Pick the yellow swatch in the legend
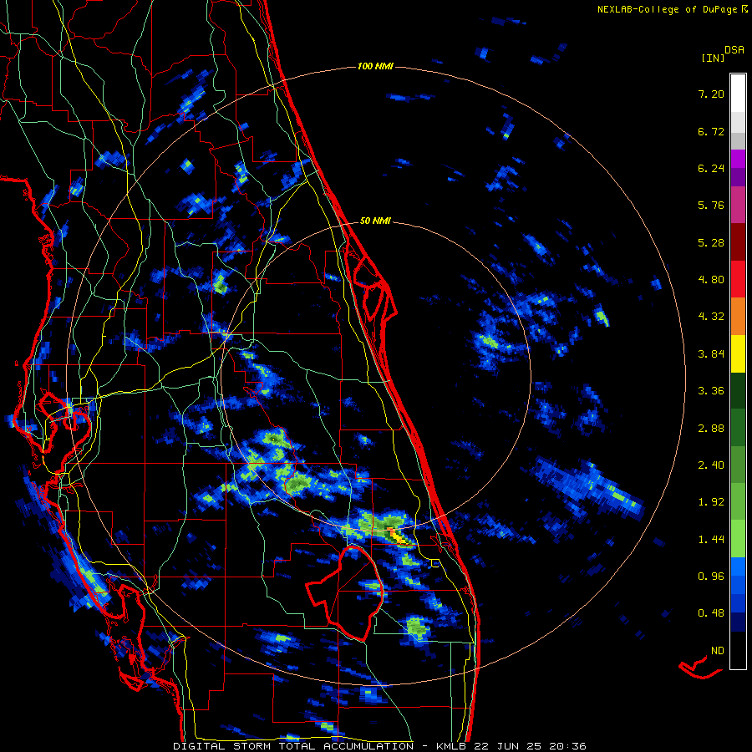 click(x=738, y=354)
